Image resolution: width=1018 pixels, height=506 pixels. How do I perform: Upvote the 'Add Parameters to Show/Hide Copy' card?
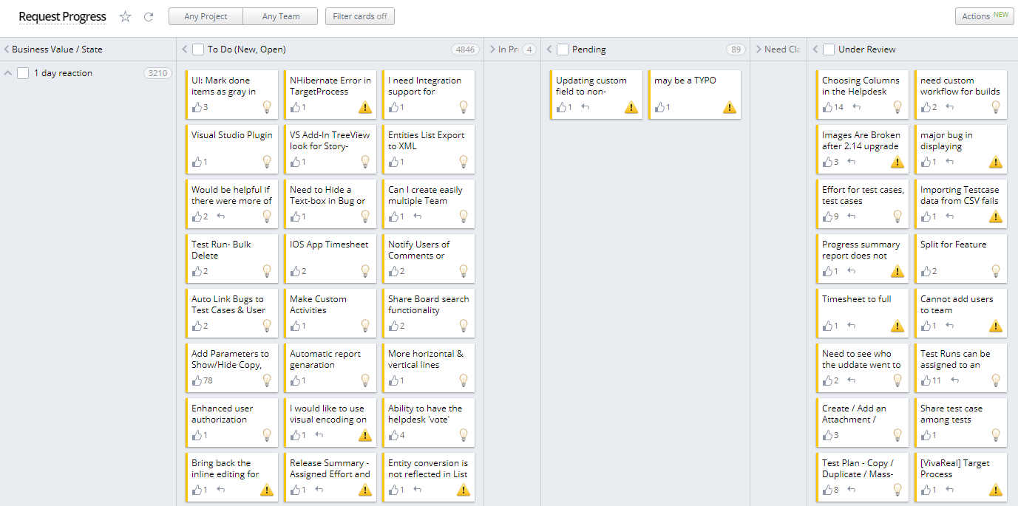pyautogui.click(x=196, y=380)
